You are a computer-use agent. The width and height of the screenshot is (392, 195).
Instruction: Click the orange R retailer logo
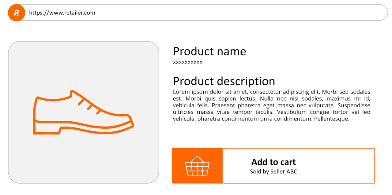pos(17,13)
